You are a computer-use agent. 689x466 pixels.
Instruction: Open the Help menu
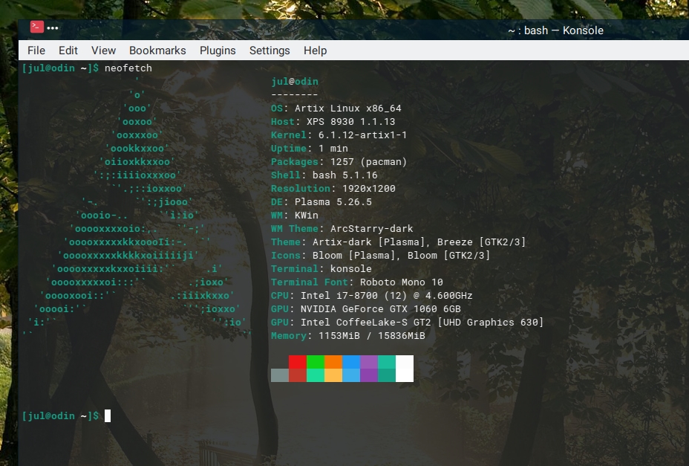(315, 51)
